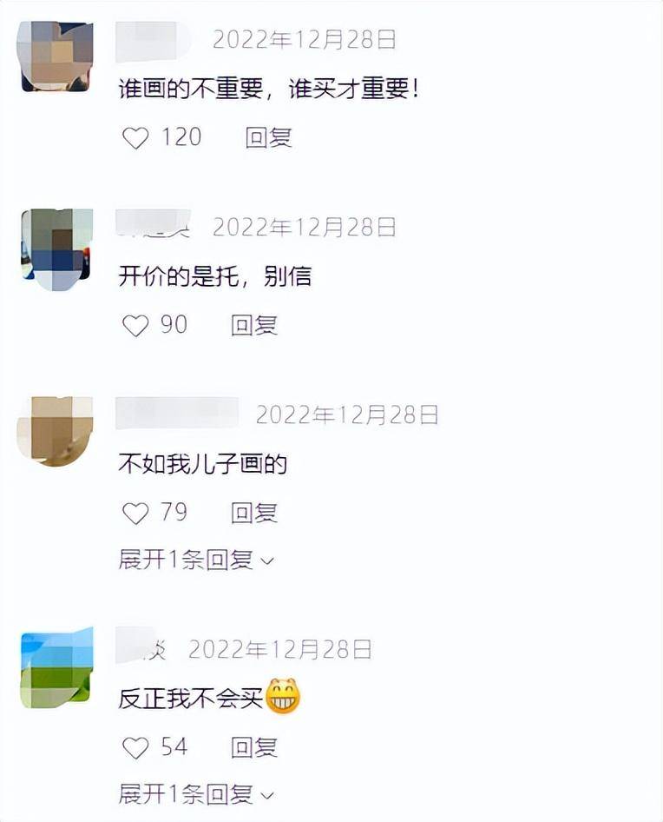Click chevron next to third comment's 展开1条回复
The image size is (663, 822).
(x=267, y=561)
